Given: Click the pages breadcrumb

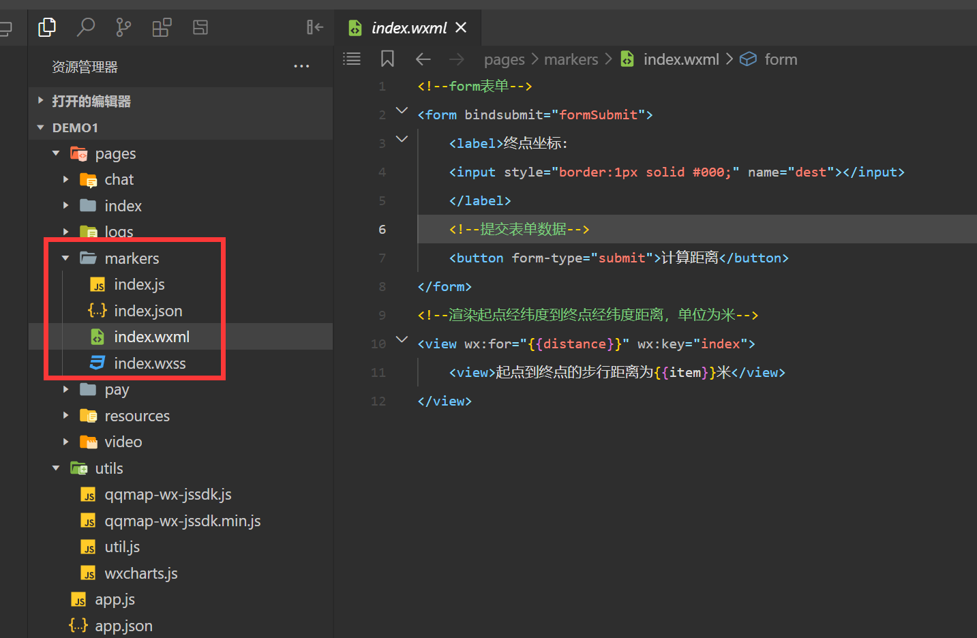Looking at the screenshot, I should tap(505, 60).
